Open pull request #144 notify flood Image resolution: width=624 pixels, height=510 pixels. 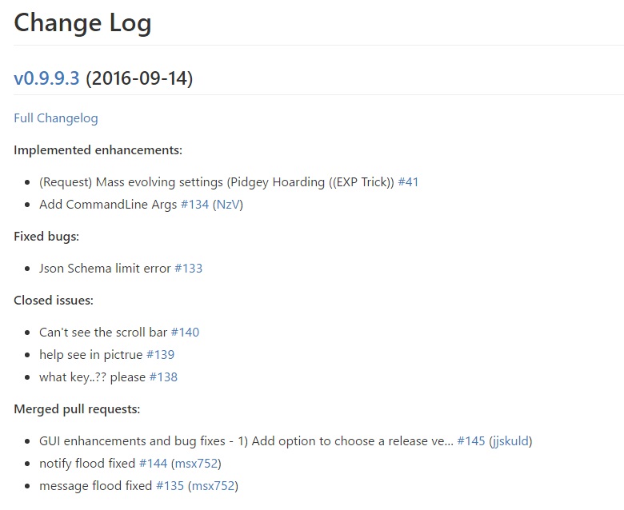[x=154, y=463]
